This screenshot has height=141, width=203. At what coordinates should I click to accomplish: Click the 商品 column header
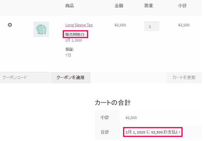[x=70, y=6]
